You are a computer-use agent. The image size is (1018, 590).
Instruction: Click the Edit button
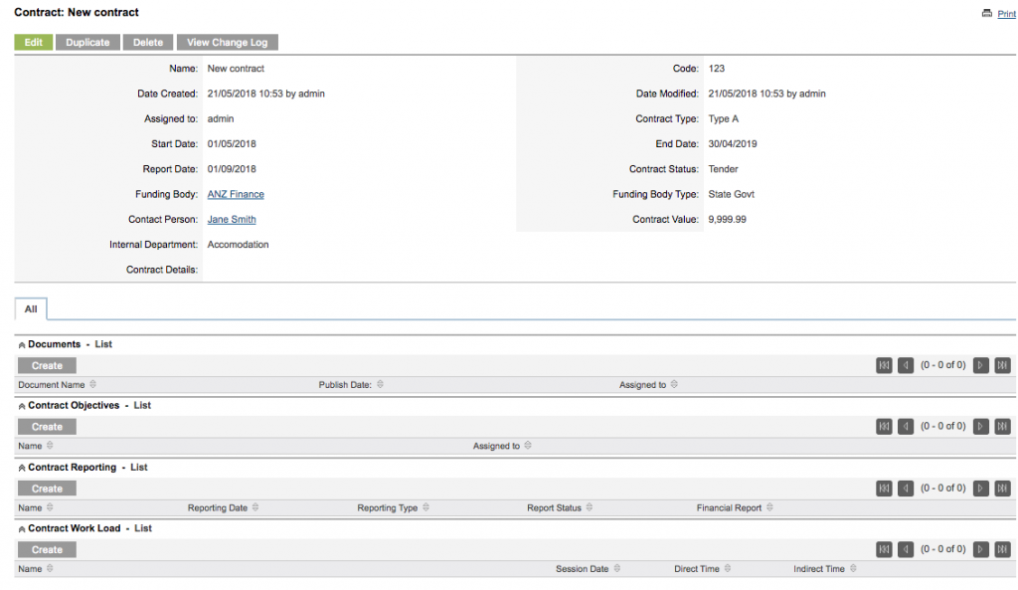(x=33, y=42)
